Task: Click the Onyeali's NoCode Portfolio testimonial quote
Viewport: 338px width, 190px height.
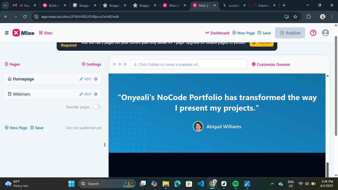Action: [217, 102]
